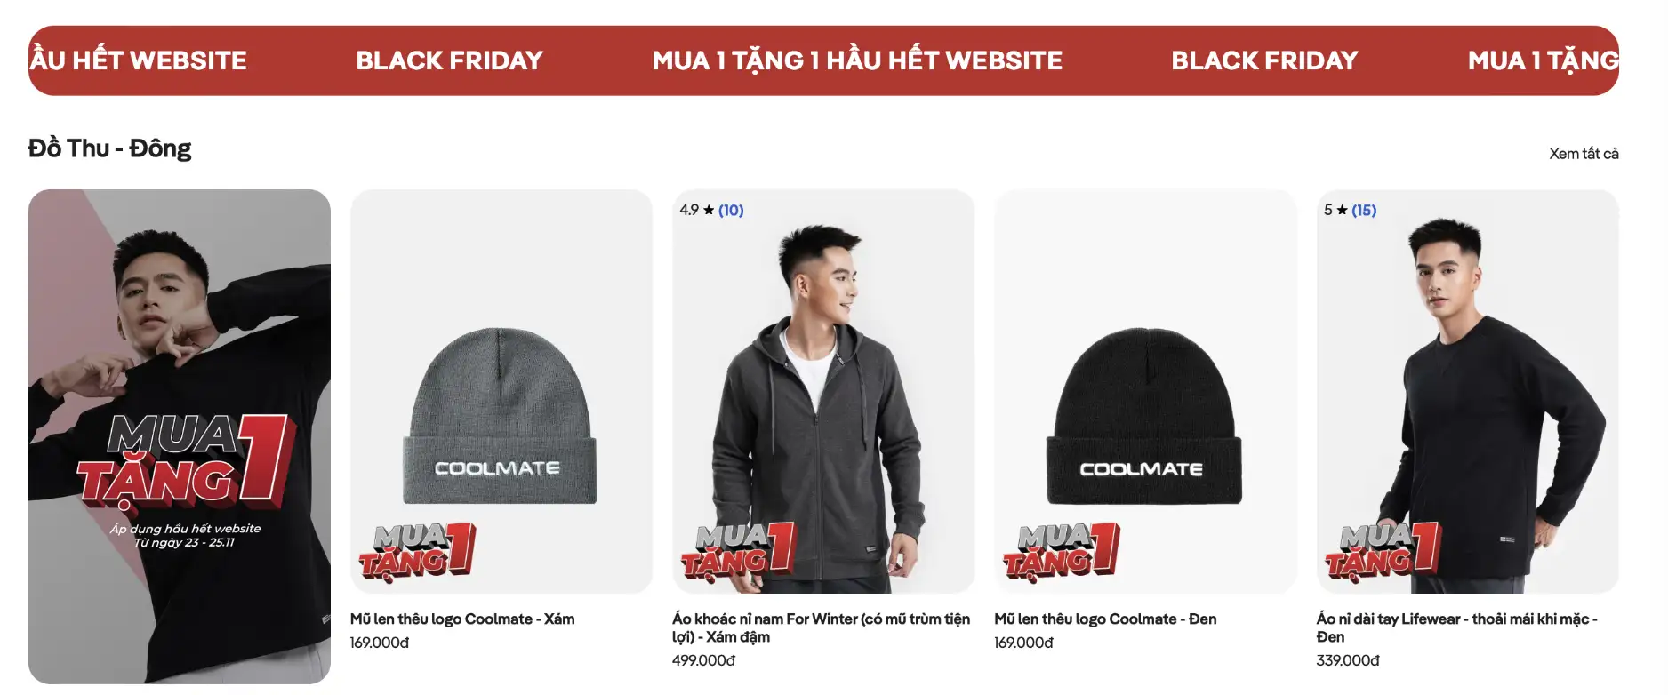
Task: Open Mũ len thêu logo Coolmate - Xám title
Action: pyautogui.click(x=462, y=619)
